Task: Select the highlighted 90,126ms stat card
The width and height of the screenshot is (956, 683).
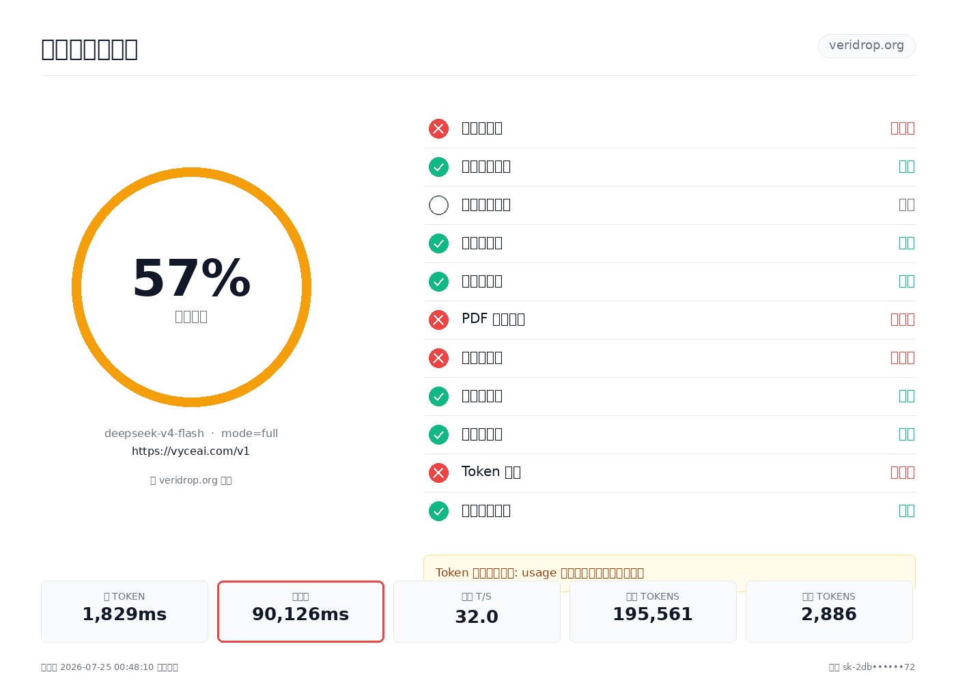Action: tap(300, 611)
